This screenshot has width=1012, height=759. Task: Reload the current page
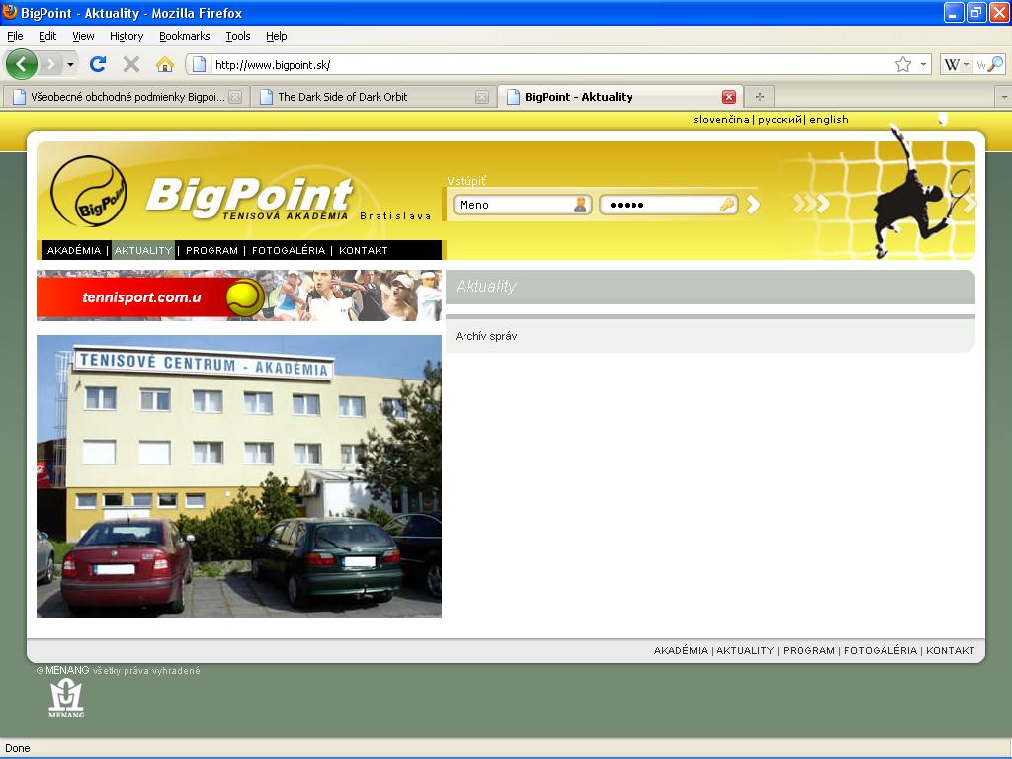pos(97,64)
